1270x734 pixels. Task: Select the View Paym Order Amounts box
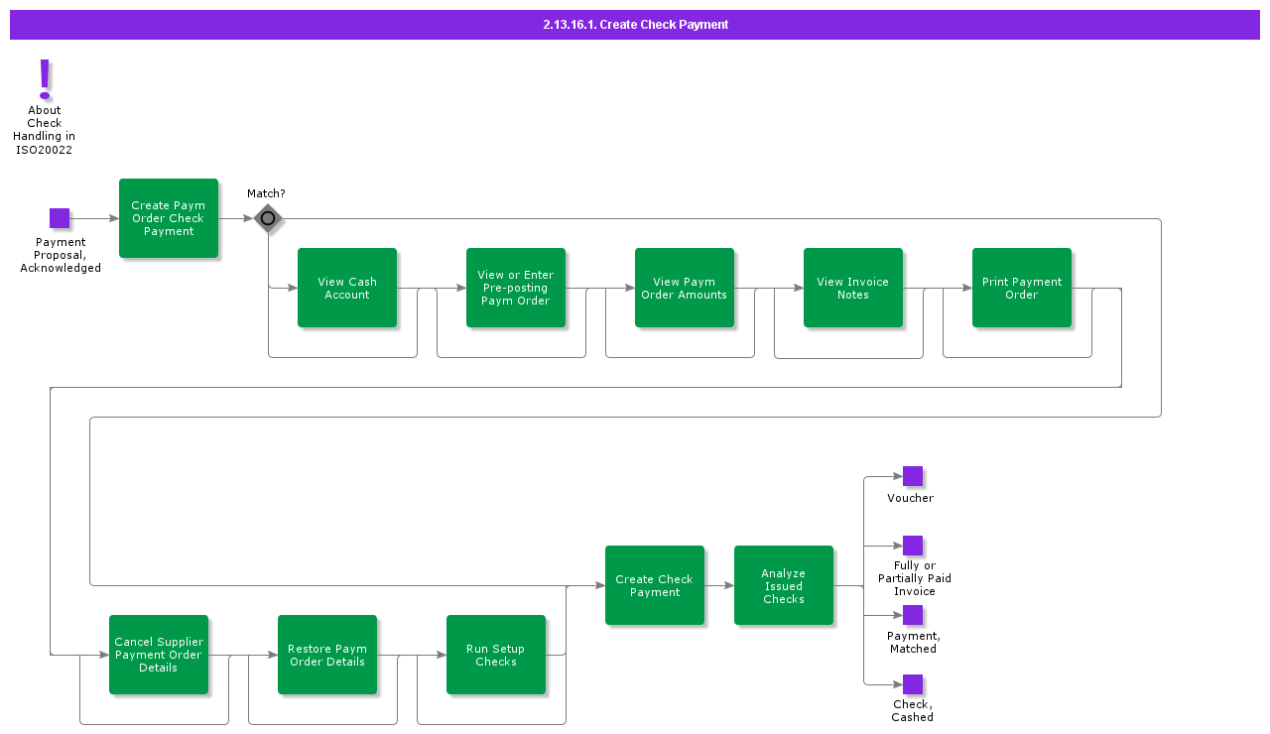(685, 288)
